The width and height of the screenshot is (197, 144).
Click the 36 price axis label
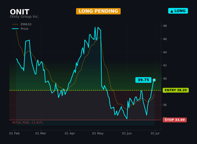(165, 105)
